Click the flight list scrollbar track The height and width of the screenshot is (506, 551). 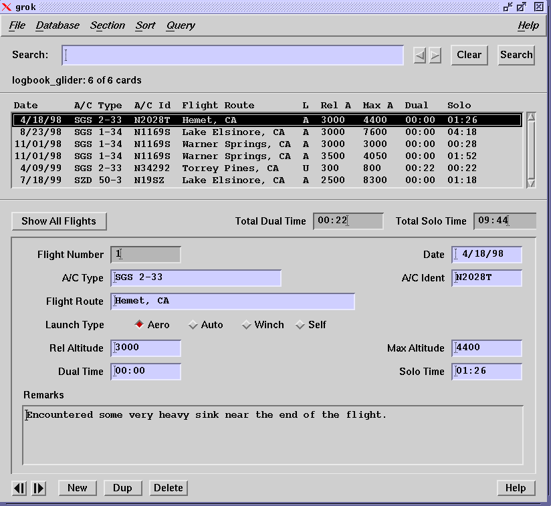(x=532, y=150)
